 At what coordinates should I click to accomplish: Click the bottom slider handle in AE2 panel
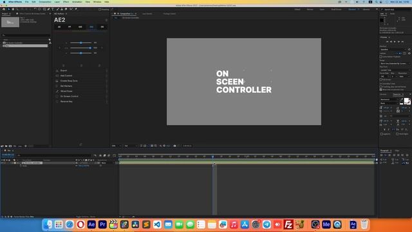coord(81,53)
